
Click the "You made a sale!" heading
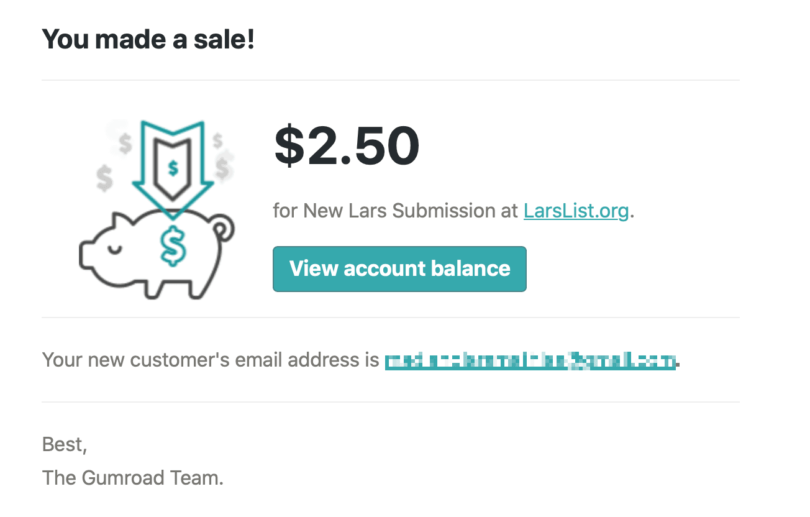(148, 40)
